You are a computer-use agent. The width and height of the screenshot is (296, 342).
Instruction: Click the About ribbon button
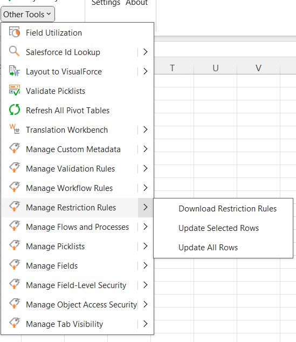point(136,3)
